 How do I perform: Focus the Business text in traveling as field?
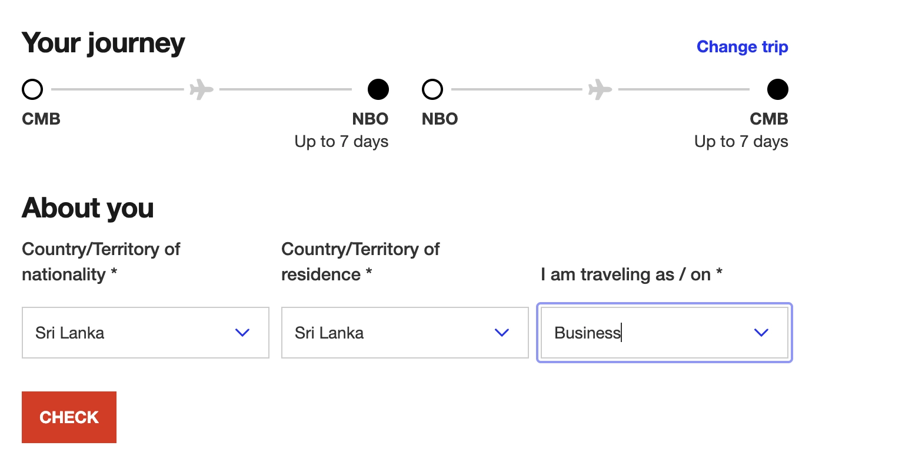pyautogui.click(x=587, y=333)
